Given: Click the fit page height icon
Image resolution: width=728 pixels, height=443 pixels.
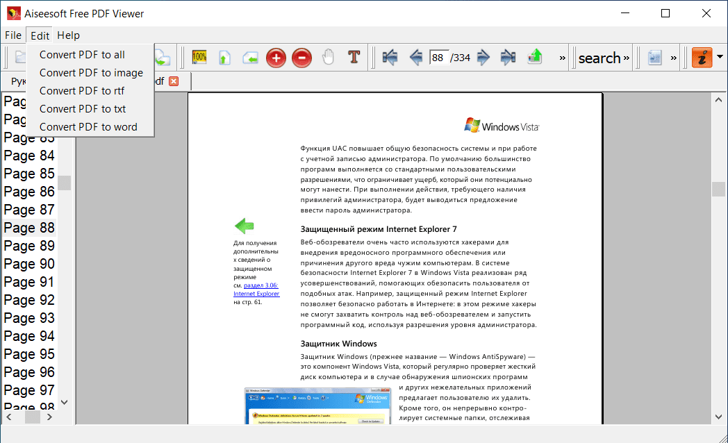Looking at the screenshot, I should coord(224,58).
